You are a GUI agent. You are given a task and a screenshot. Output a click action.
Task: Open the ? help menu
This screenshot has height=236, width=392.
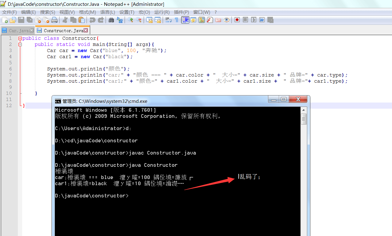point(215,12)
